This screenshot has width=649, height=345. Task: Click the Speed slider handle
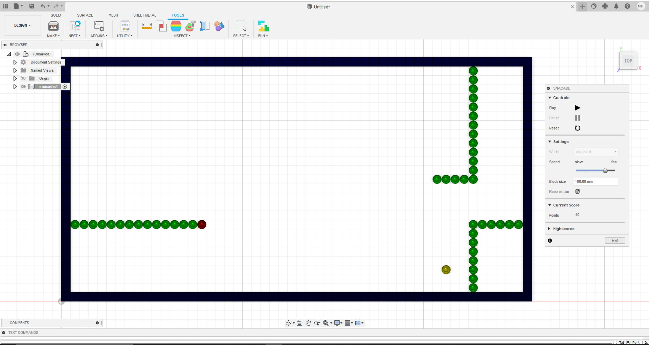(x=605, y=170)
